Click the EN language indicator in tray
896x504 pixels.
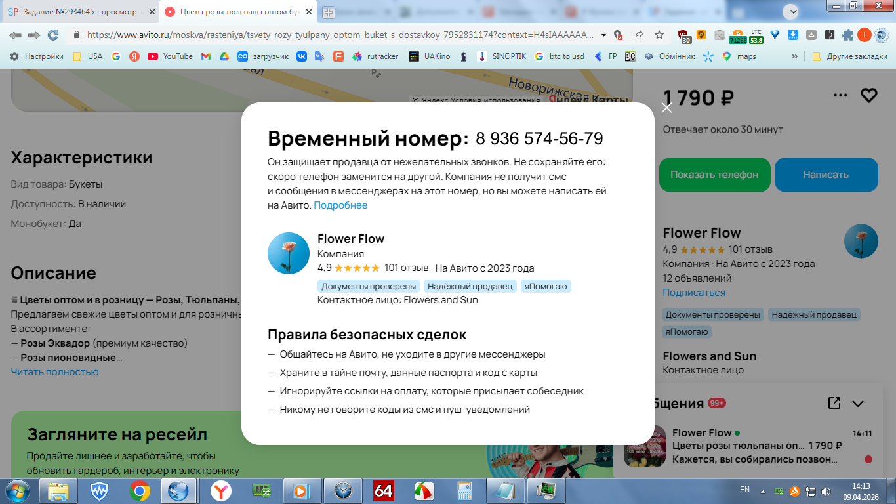tap(744, 490)
